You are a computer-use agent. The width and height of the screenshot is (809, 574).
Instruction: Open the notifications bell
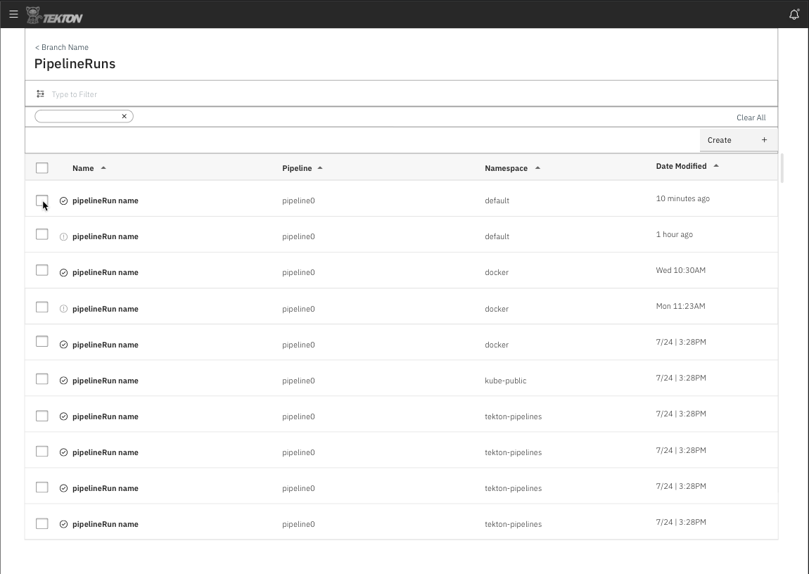[x=794, y=14]
